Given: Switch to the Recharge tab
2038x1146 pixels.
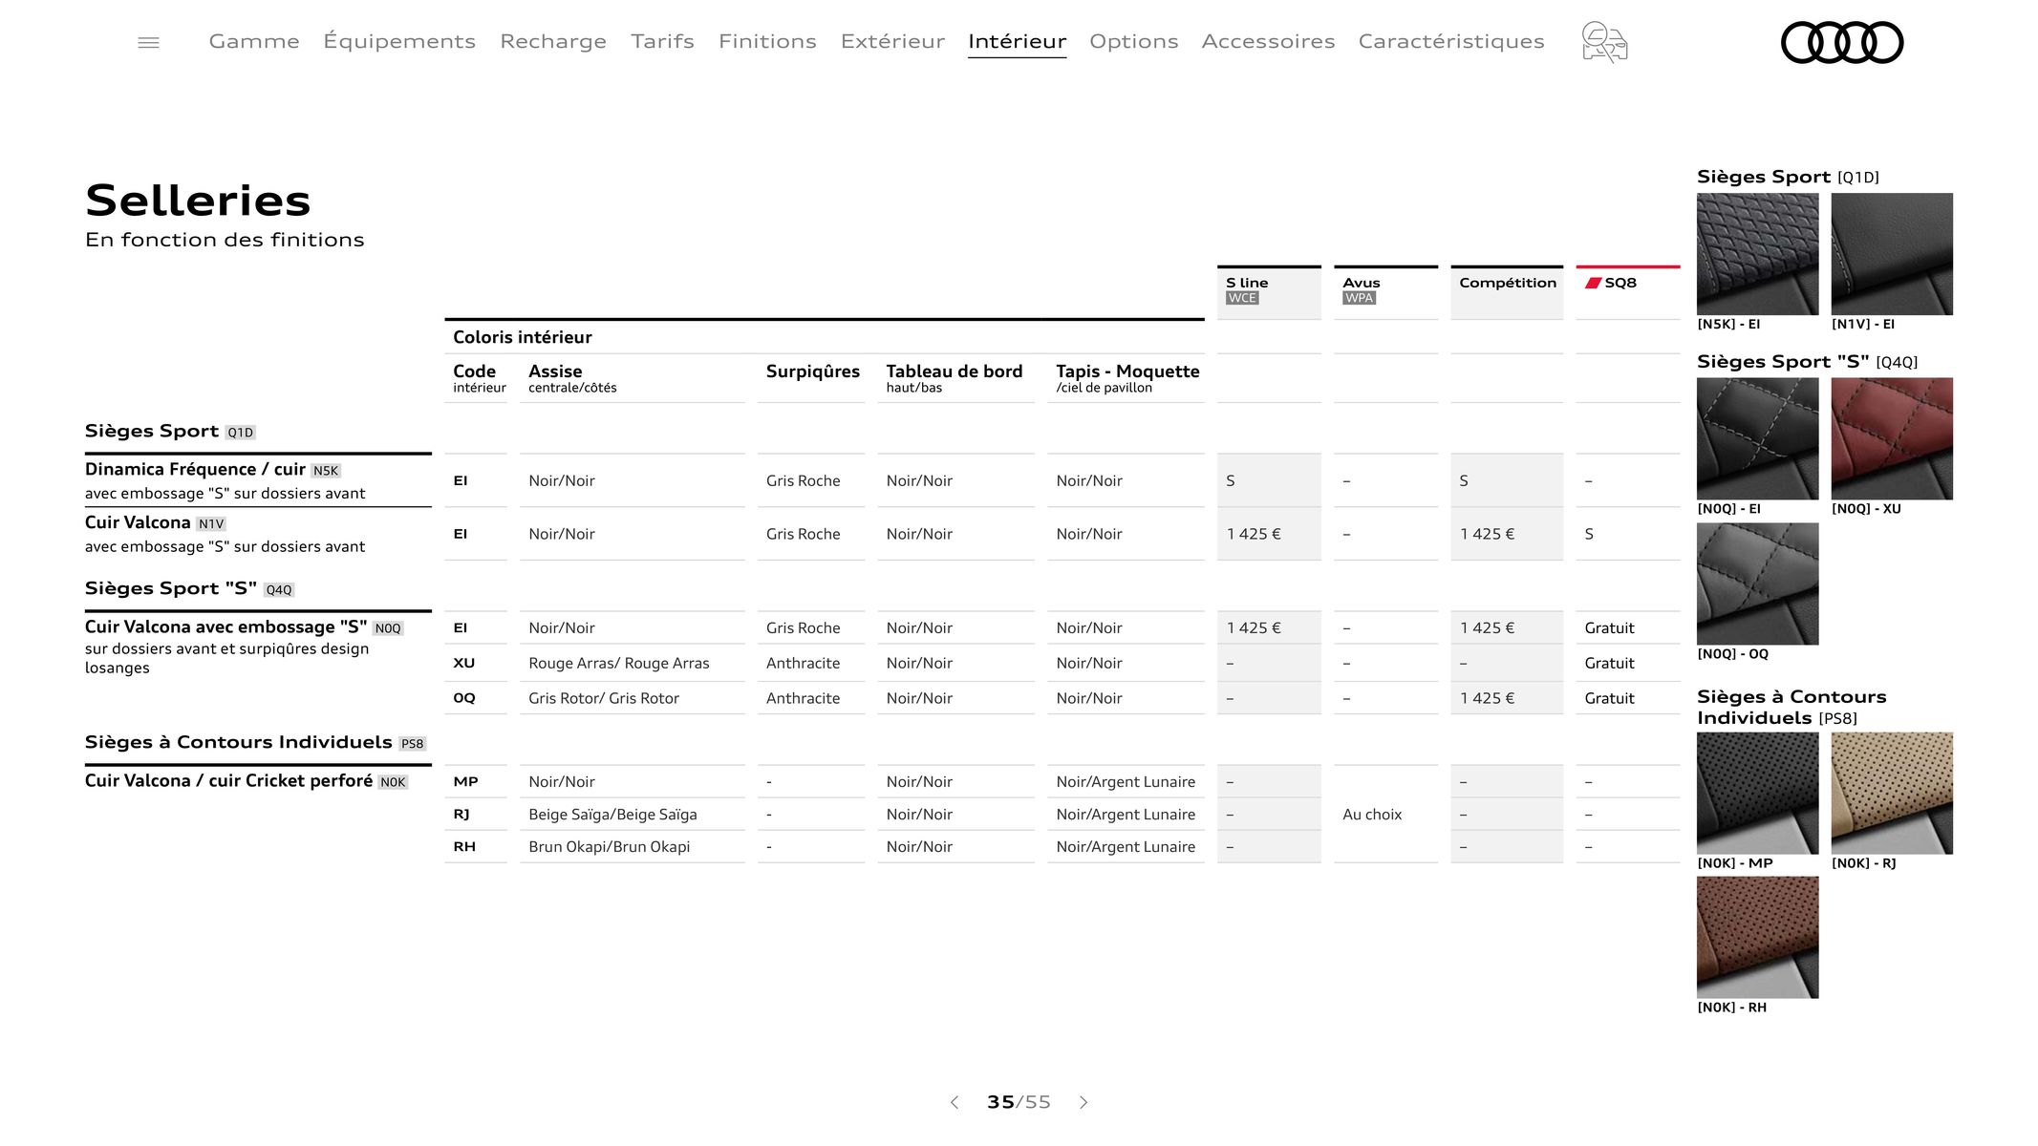Looking at the screenshot, I should point(553,41).
